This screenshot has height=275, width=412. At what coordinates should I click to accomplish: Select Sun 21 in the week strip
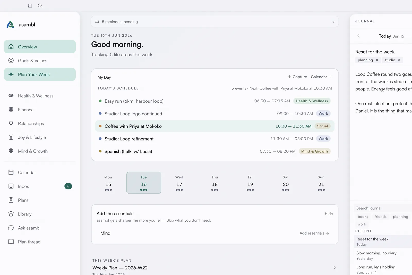point(321,183)
